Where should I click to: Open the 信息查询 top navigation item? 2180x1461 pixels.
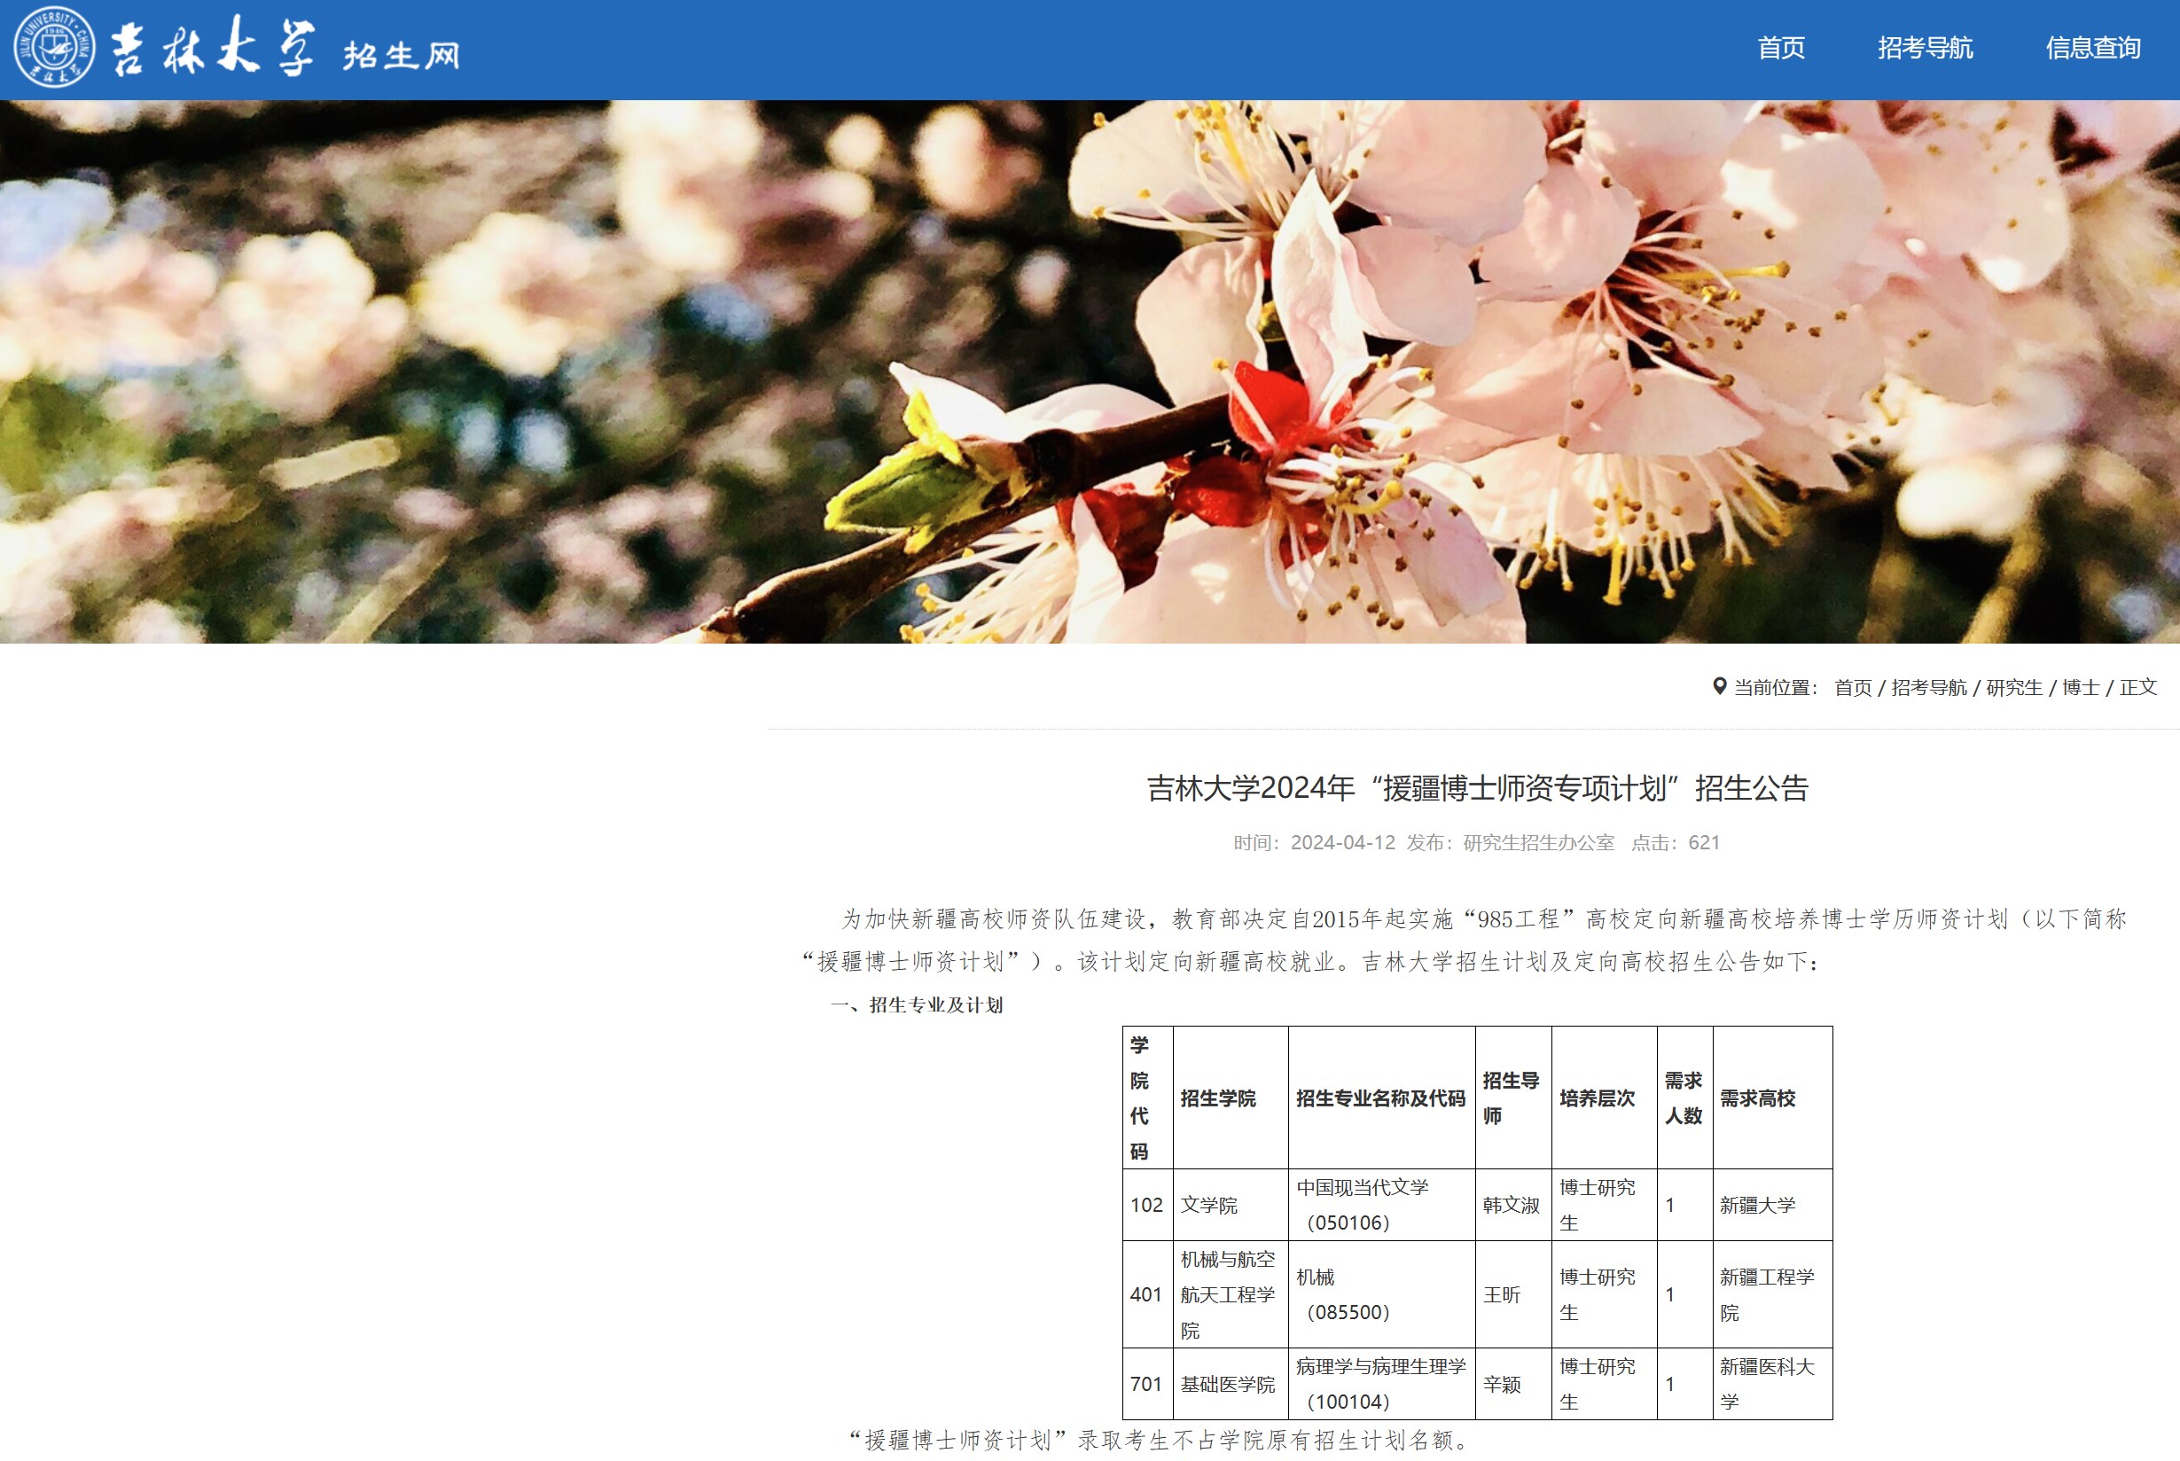tap(2092, 48)
